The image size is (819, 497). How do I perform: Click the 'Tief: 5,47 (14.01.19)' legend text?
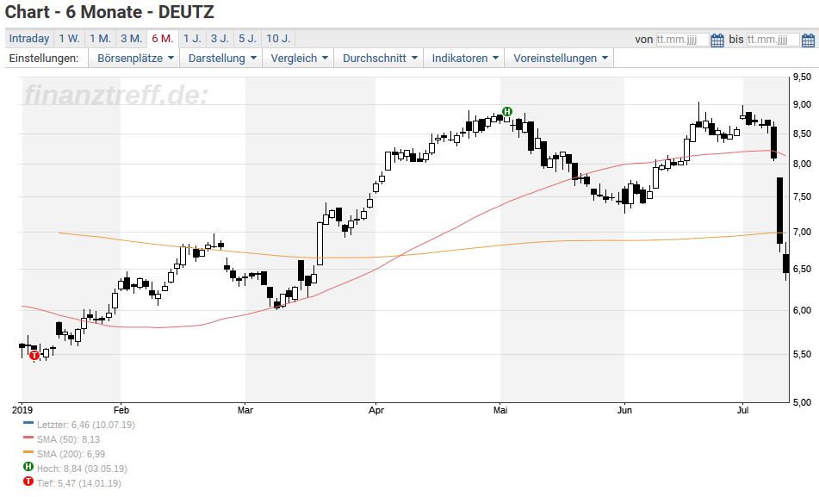[79, 483]
